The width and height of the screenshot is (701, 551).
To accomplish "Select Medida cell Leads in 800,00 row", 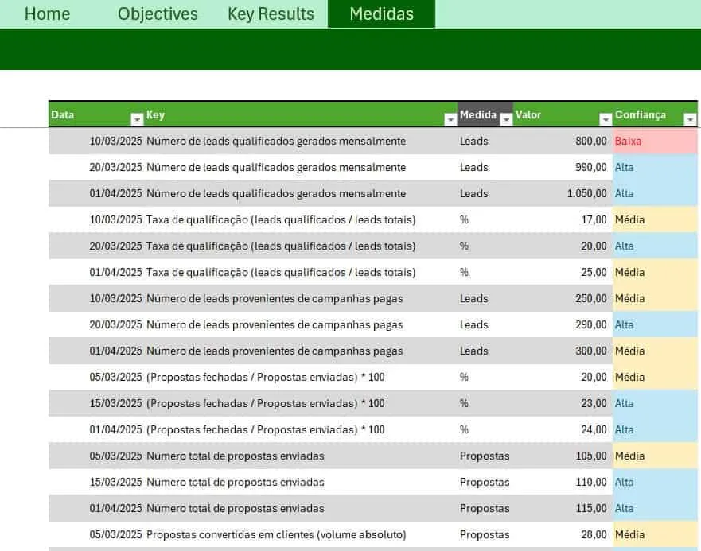I will point(485,142).
